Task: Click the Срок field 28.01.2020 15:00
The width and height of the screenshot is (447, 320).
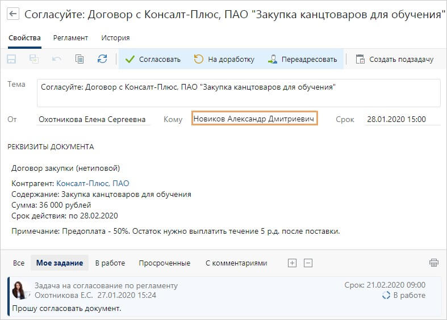Action: 403,119
